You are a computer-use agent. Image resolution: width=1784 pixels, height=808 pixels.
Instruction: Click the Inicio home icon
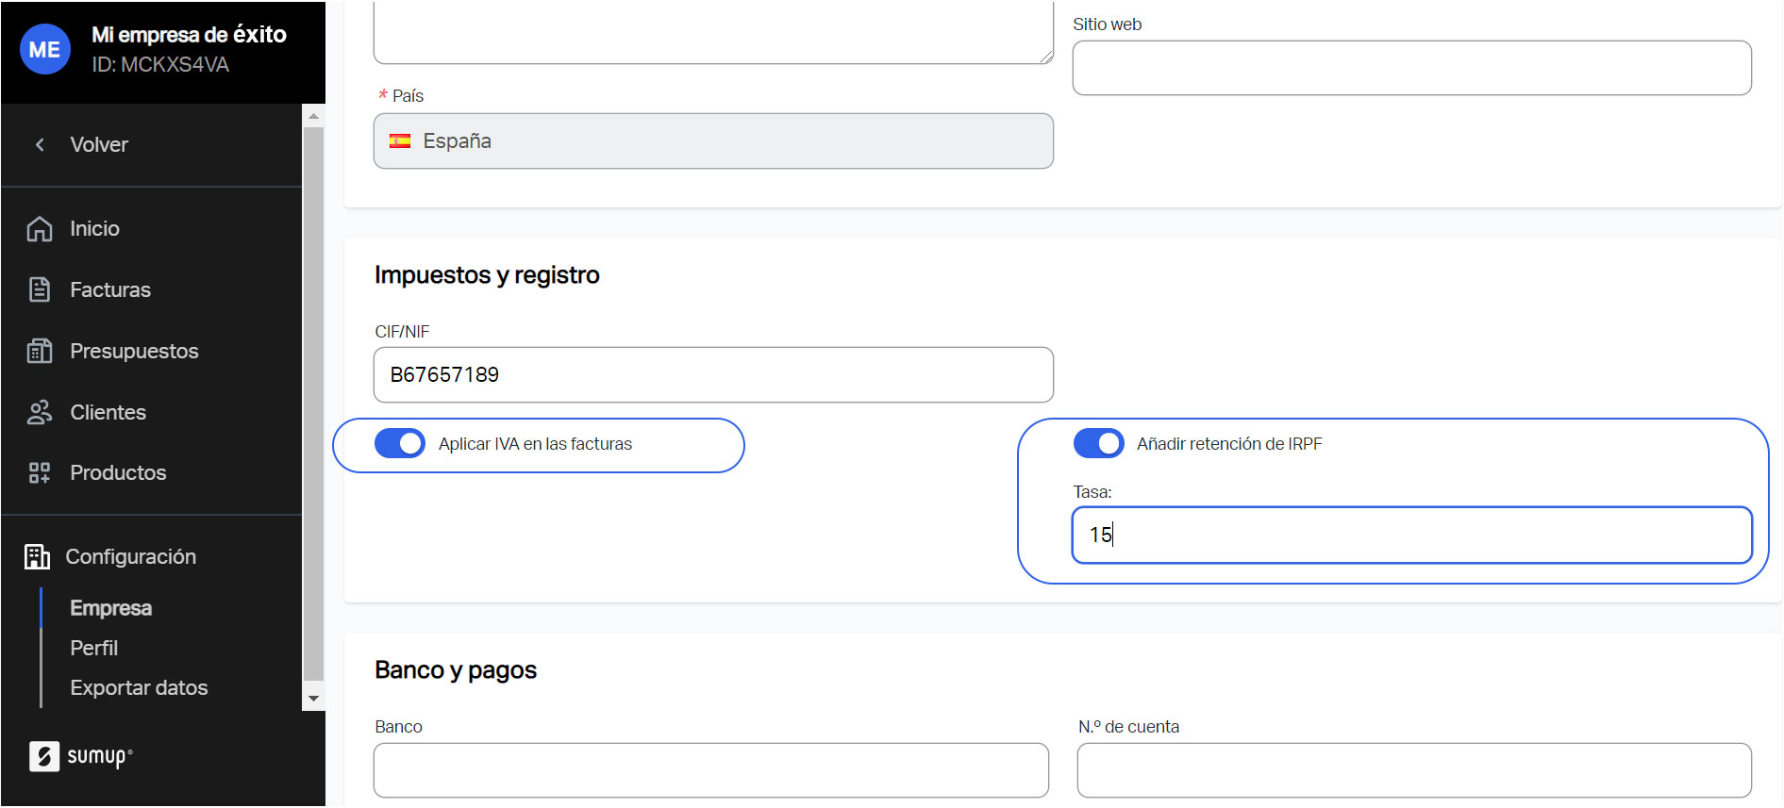(x=40, y=229)
